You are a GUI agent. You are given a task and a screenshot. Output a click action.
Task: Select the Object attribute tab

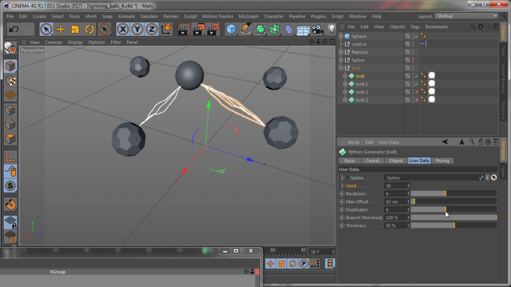coord(396,161)
